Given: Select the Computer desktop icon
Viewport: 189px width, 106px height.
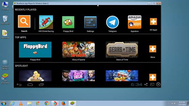Looking at the screenshot, I should point(5,6).
